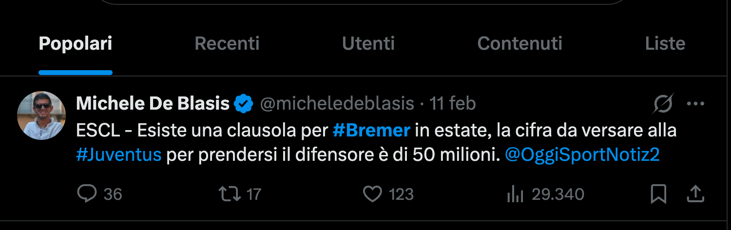Image resolution: width=731 pixels, height=230 pixels.
Task: Like the tweet with the heart icon
Action: (x=373, y=194)
